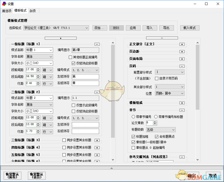Click the 添加 button
The height and width of the screenshot is (182, 224).
pos(100,28)
